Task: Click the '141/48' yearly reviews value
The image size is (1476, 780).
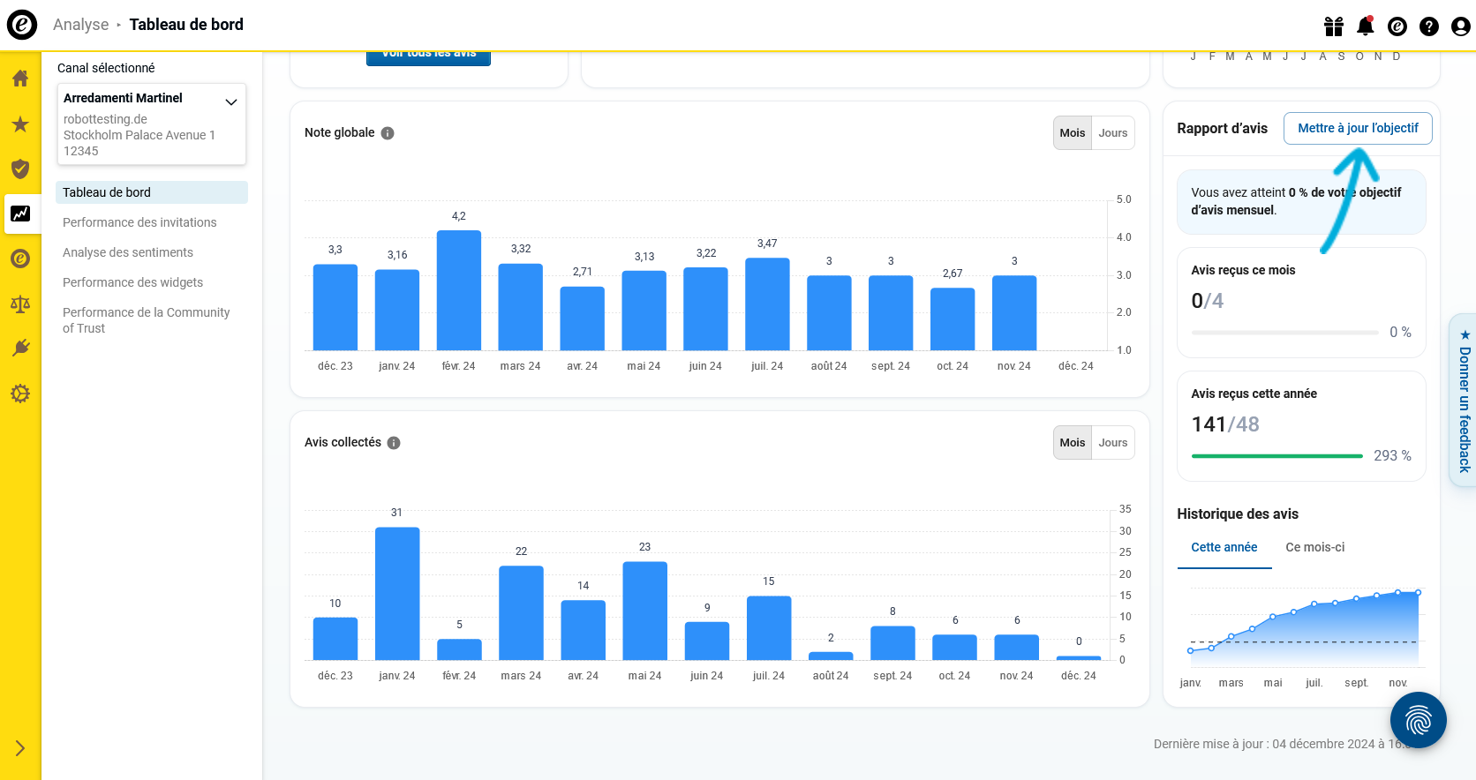Action: (x=1225, y=424)
